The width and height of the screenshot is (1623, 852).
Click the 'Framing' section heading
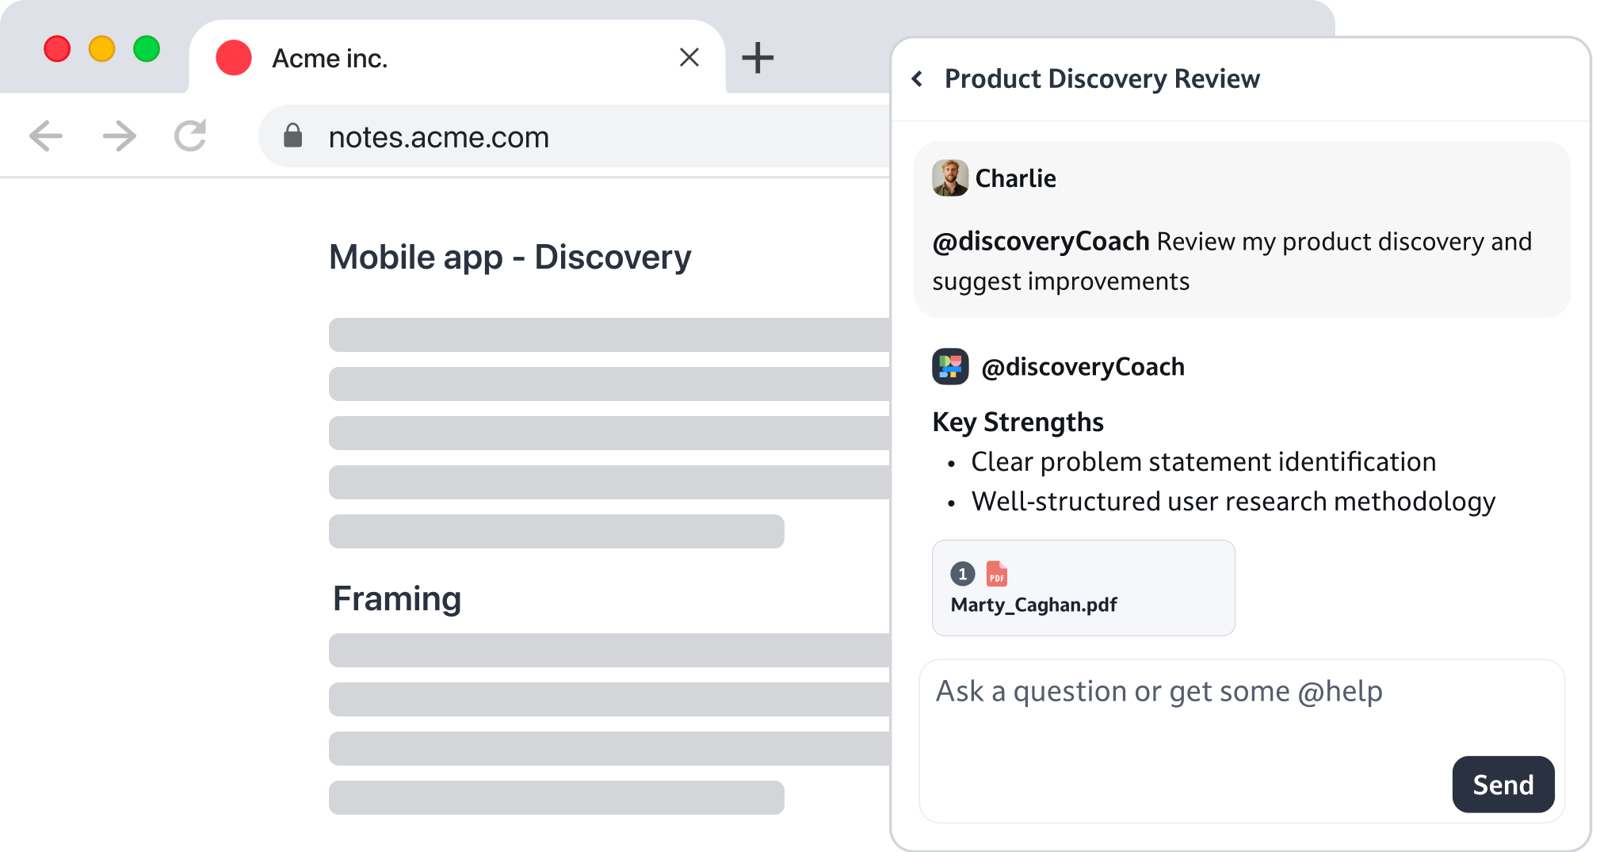397,598
